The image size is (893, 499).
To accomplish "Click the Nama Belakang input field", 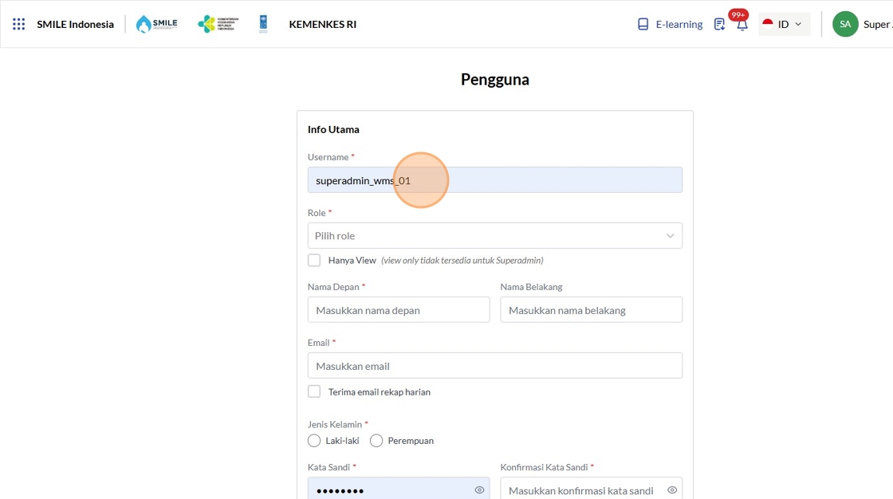I will coord(591,310).
